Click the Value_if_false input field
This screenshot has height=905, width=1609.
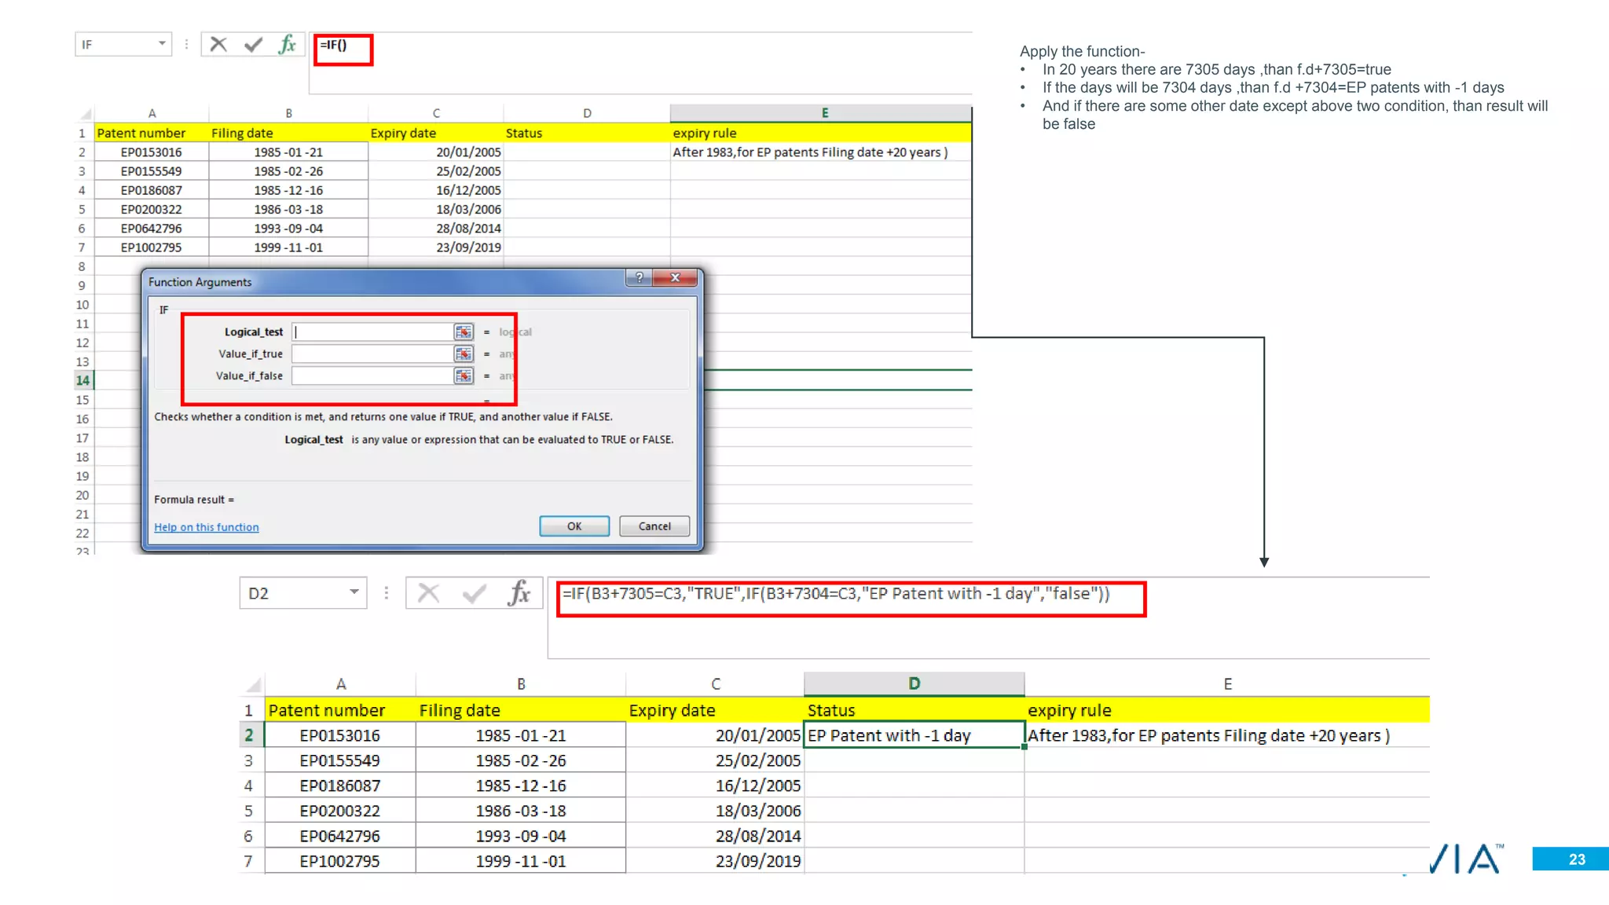tap(372, 376)
